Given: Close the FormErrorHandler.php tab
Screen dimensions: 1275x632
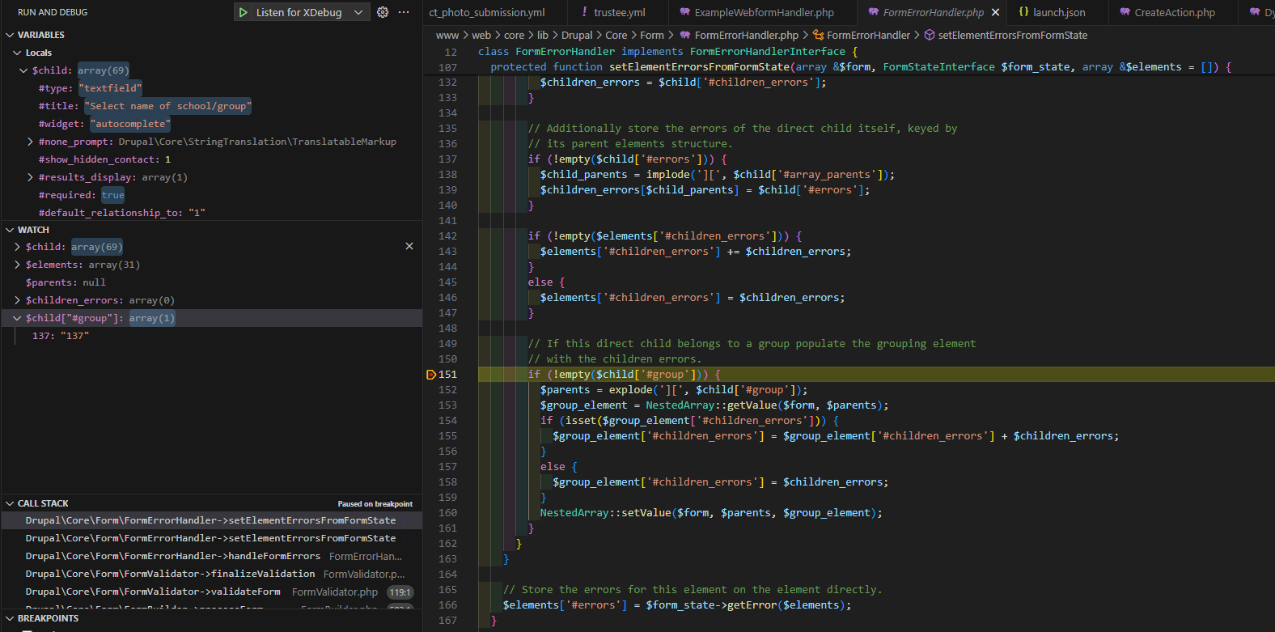Looking at the screenshot, I should [996, 12].
